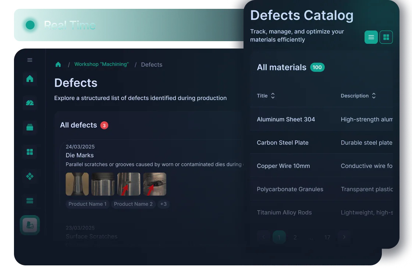Go to pagination page 17
Image resolution: width=412 pixels, height=272 pixels.
point(327,237)
